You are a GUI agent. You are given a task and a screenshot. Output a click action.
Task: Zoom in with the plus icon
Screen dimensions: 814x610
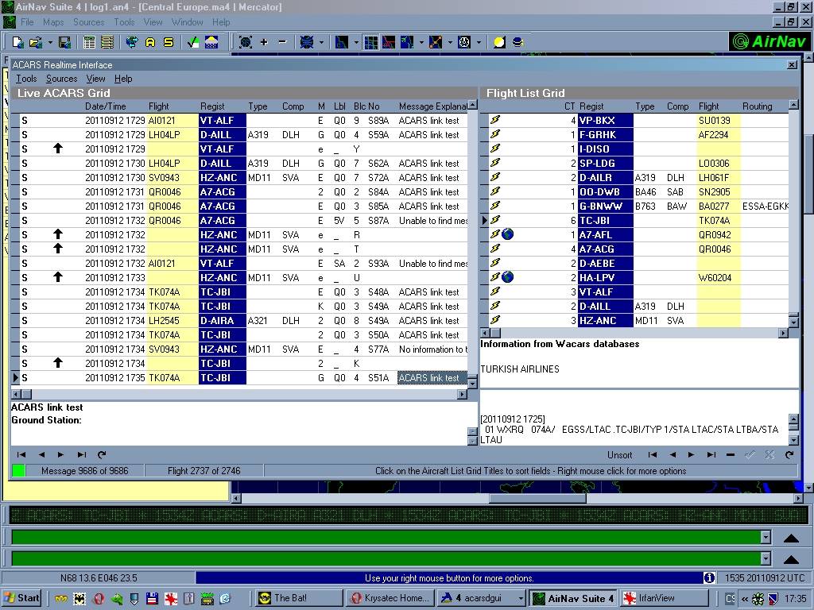tap(264, 42)
